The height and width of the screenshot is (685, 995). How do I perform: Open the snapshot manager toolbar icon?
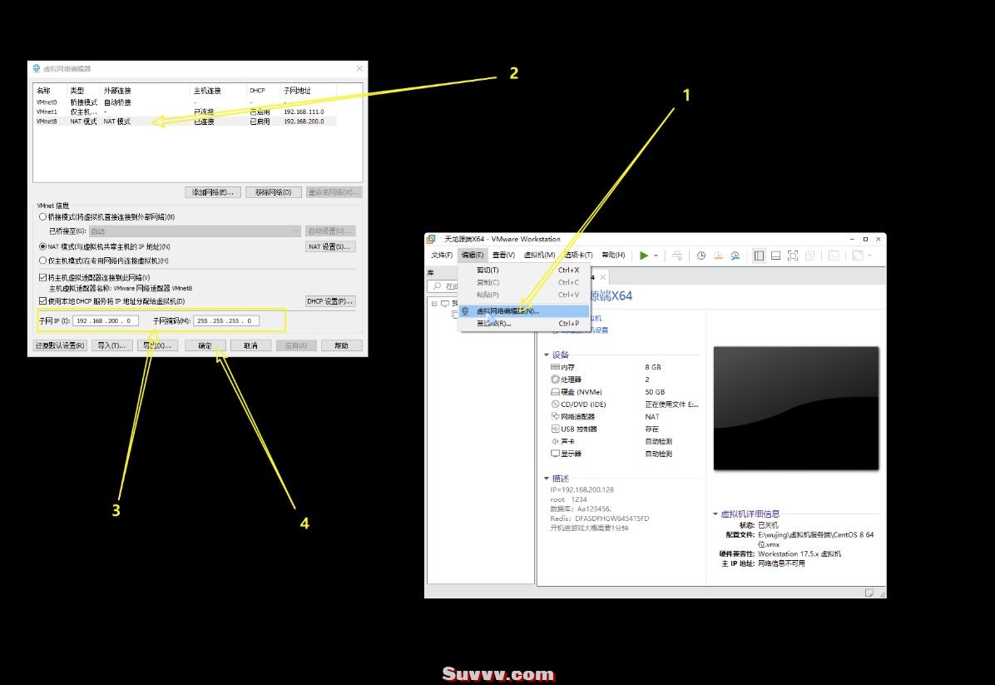(735, 256)
